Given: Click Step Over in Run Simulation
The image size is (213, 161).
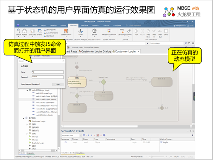Looking at the screenshot, I should (x=148, y=33).
